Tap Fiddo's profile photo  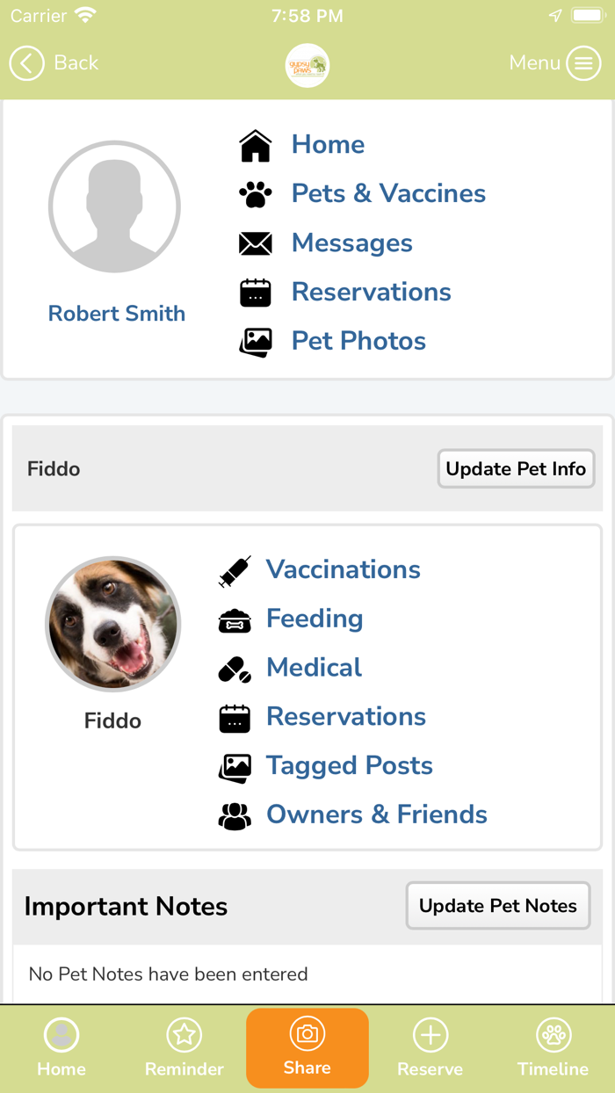[112, 624]
